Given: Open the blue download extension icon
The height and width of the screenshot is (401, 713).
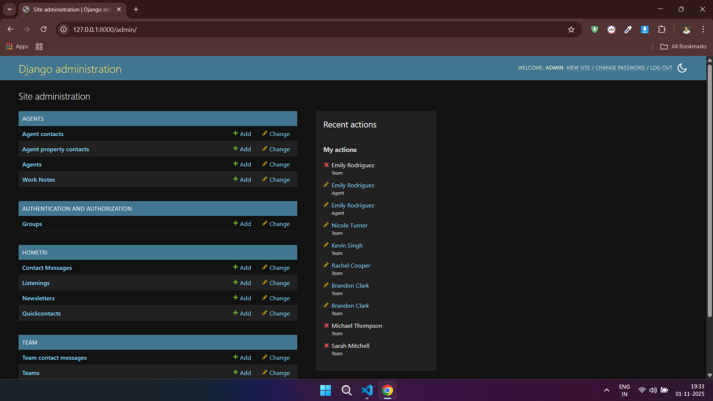Looking at the screenshot, I should pyautogui.click(x=645, y=29).
